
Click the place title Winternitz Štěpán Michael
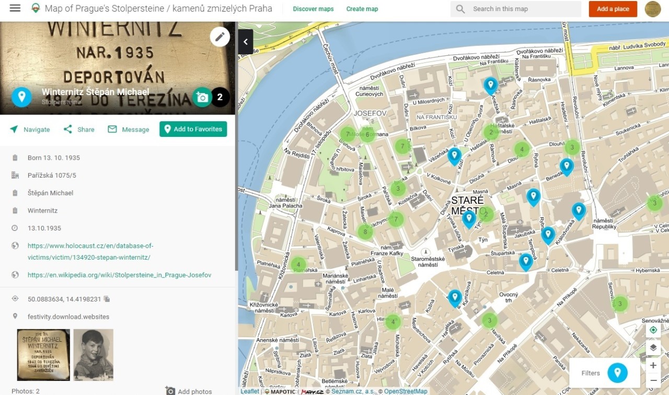coord(96,92)
